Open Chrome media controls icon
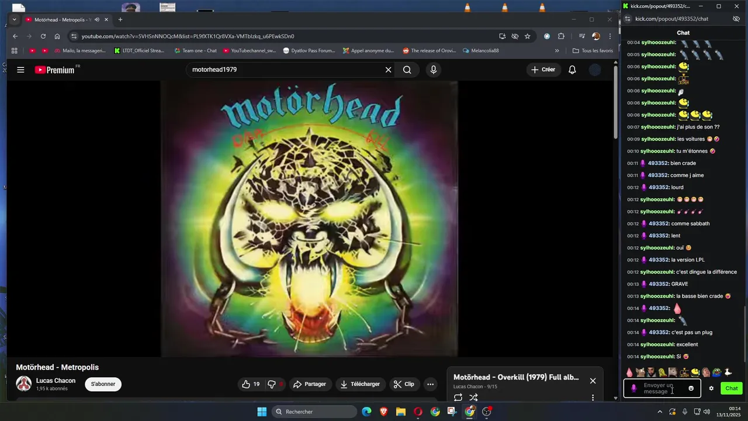Screen dimensions: 748x421 (582, 36)
